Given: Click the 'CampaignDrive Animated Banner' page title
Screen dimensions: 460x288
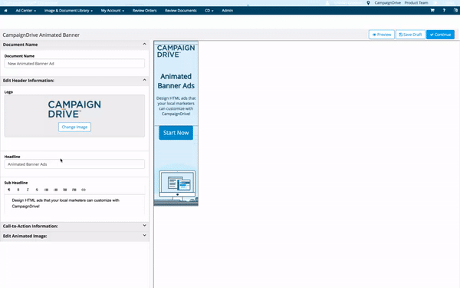Looking at the screenshot, I should [41, 35].
